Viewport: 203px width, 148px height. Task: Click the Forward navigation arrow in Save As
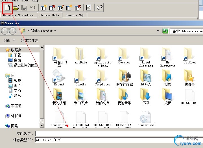[12, 31]
